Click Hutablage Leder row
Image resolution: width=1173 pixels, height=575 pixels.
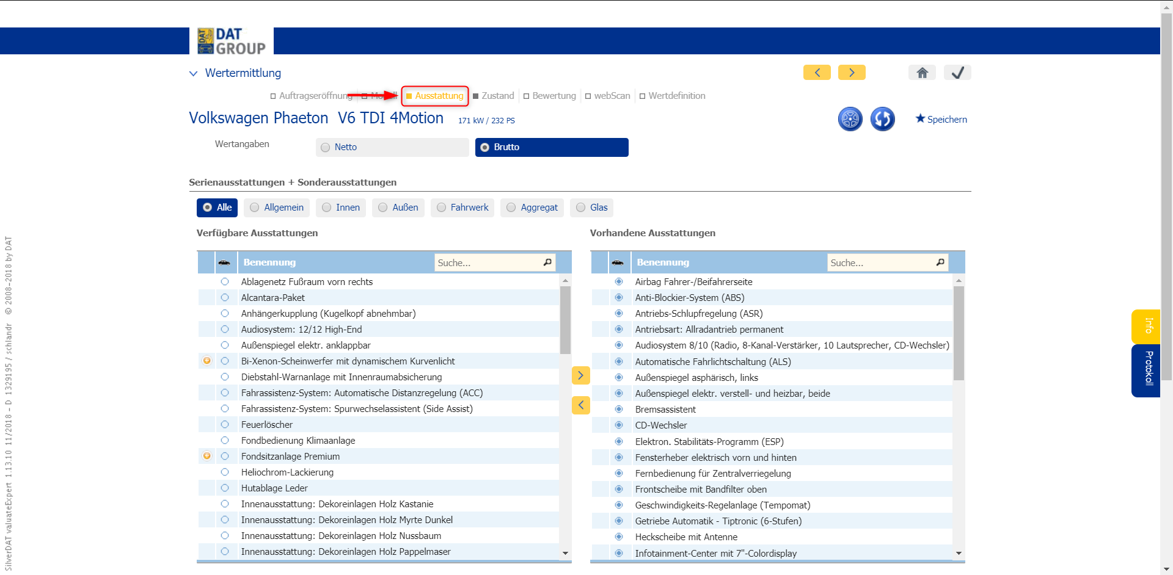[x=379, y=488]
